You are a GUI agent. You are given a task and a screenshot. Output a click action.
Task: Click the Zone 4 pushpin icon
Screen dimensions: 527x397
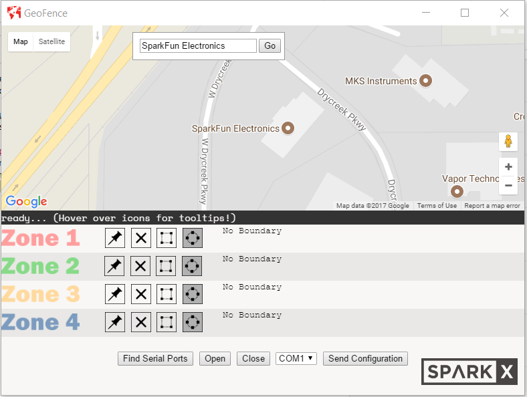[x=115, y=322]
